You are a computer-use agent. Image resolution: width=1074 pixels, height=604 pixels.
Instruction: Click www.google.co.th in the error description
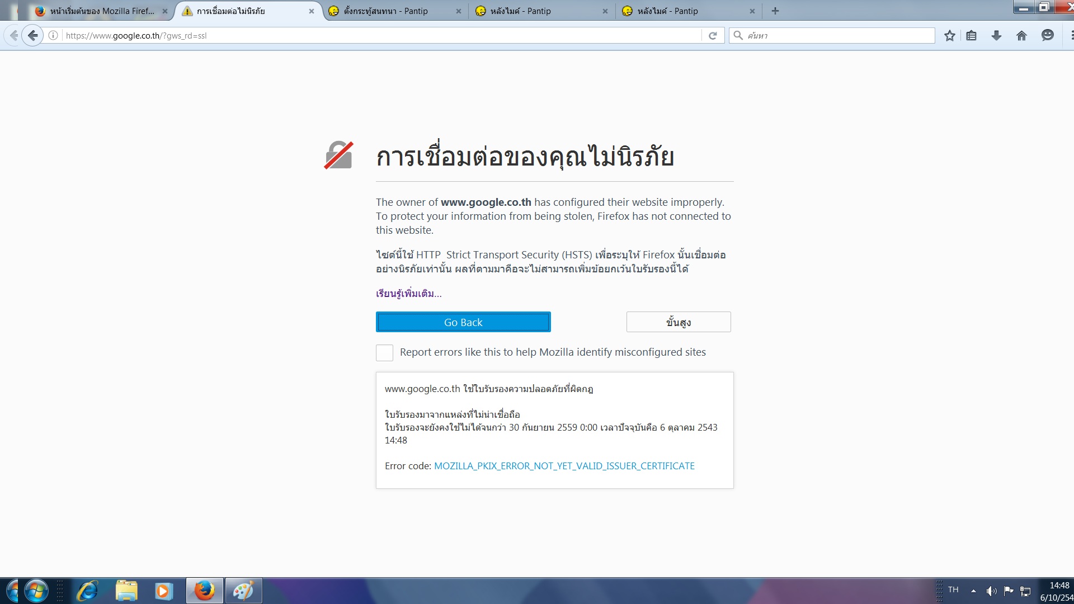tap(486, 202)
